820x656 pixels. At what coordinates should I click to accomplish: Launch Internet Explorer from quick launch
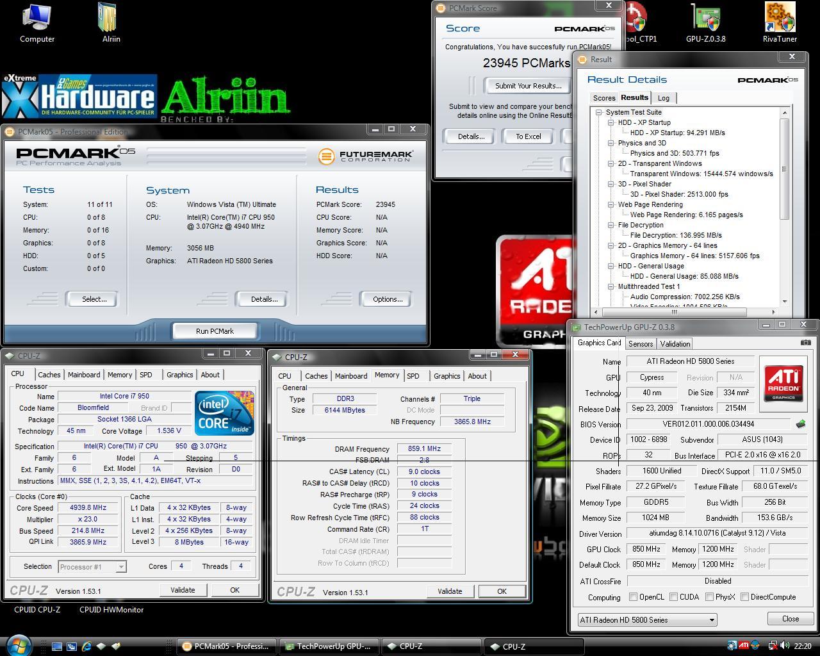tap(86, 646)
